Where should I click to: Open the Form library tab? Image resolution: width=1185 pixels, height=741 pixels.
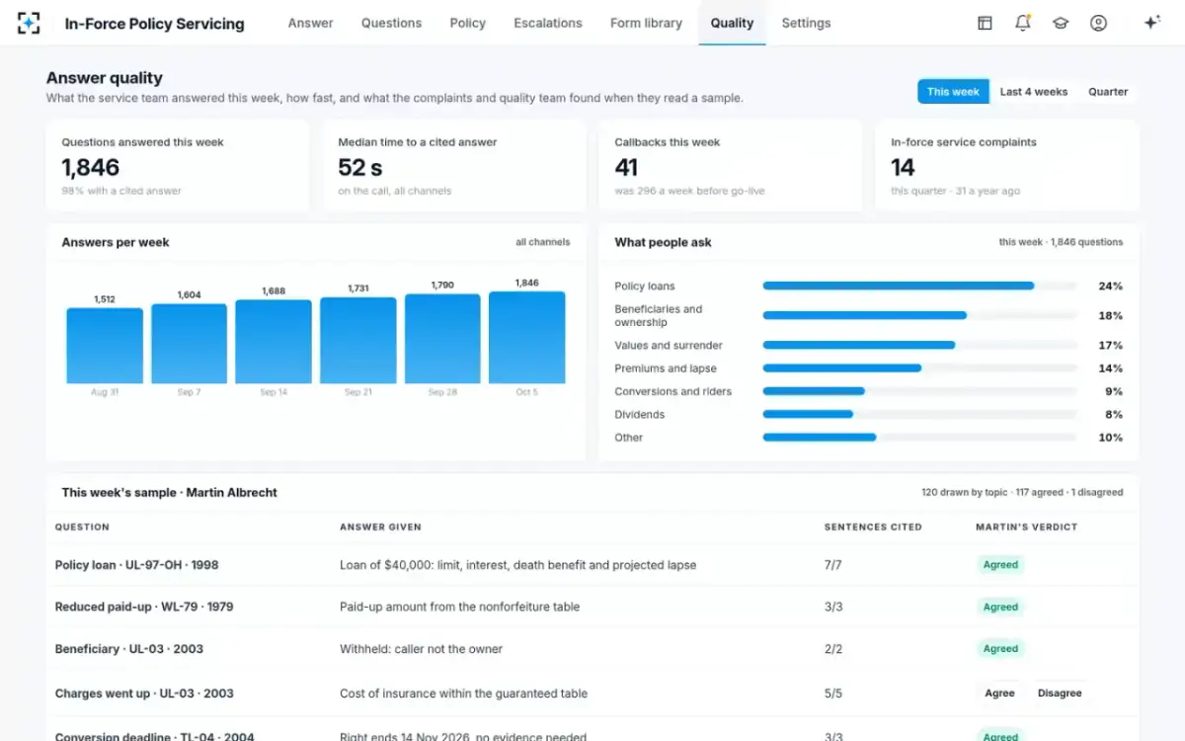coord(646,23)
